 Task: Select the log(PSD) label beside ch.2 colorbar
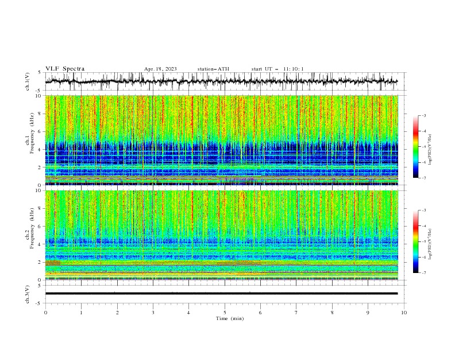(430, 244)
